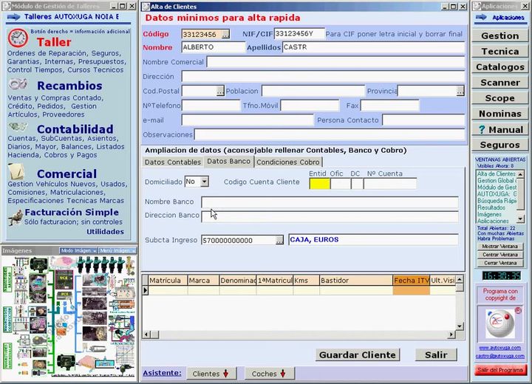Click down arrow of Ventanas Abiertas list
The width and height of the screenshot is (532, 384).
click(520, 219)
